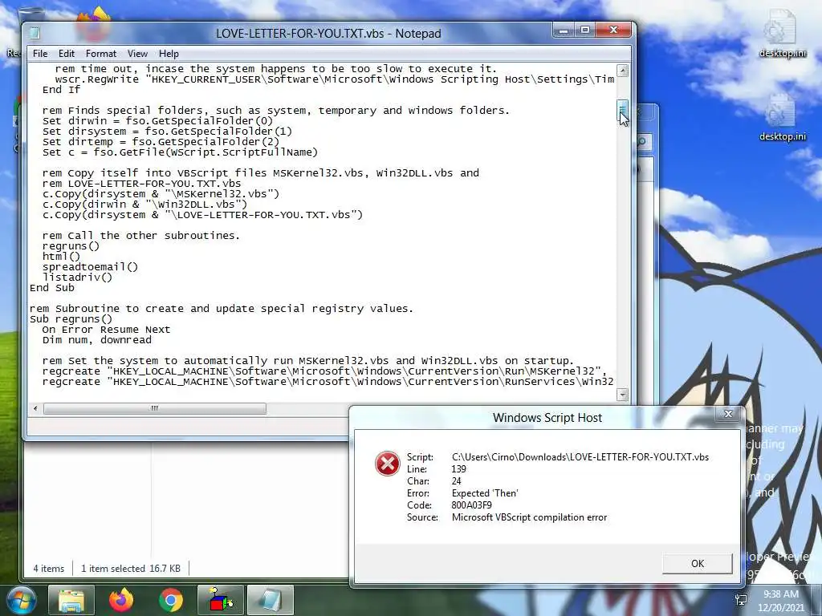
Task: Click OK in Windows Script Host dialog
Action: pos(698,564)
